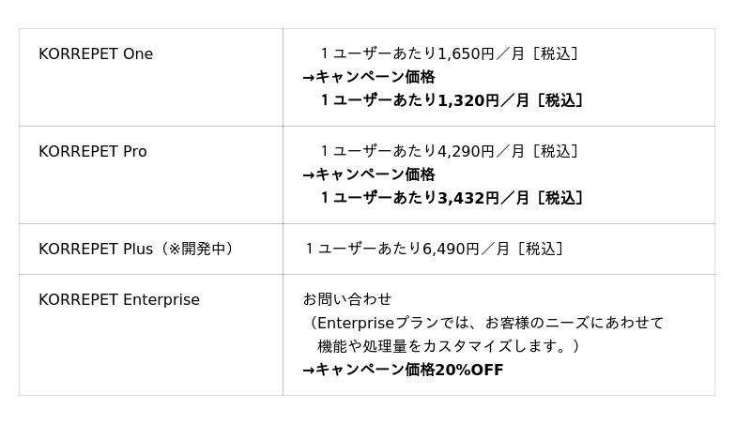Screen dimensions: 751x424
Task: Click the arrow before One's キャンペーン価格 label
Action: point(309,78)
